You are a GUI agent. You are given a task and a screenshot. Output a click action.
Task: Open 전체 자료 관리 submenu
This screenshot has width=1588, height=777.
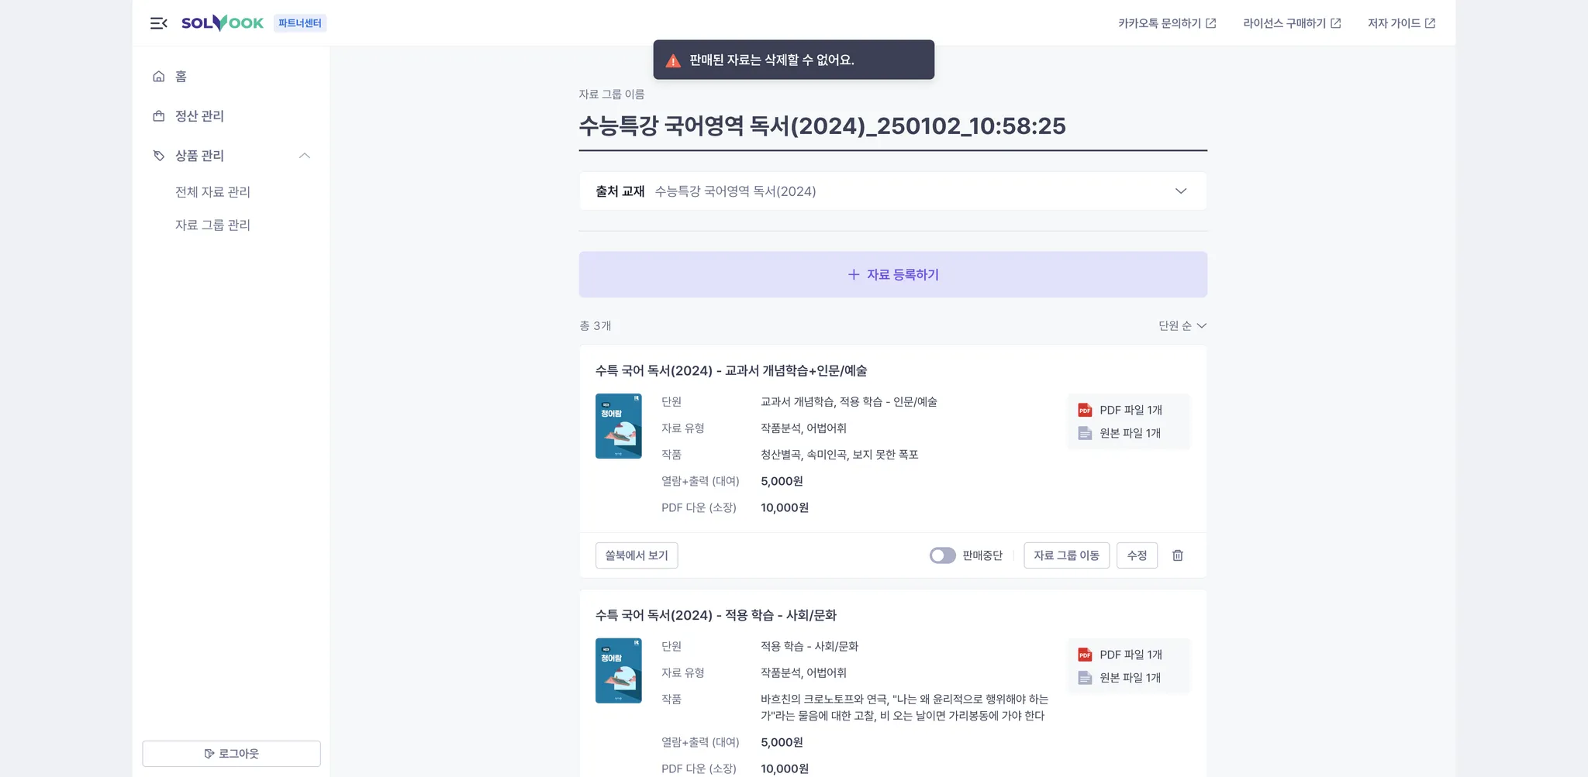pyautogui.click(x=212, y=191)
